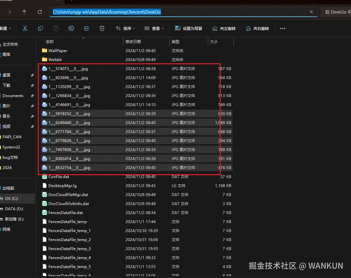Viewport: 351px width, 278px height.
Task: Click 向右旋转 rotate right button
Action: click(257, 29)
